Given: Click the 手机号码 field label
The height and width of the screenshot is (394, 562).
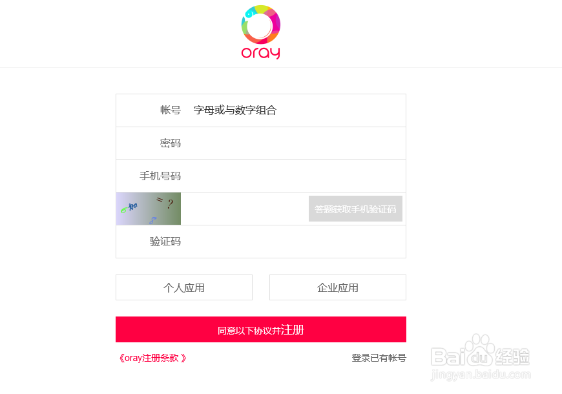Looking at the screenshot, I should click(x=159, y=175).
